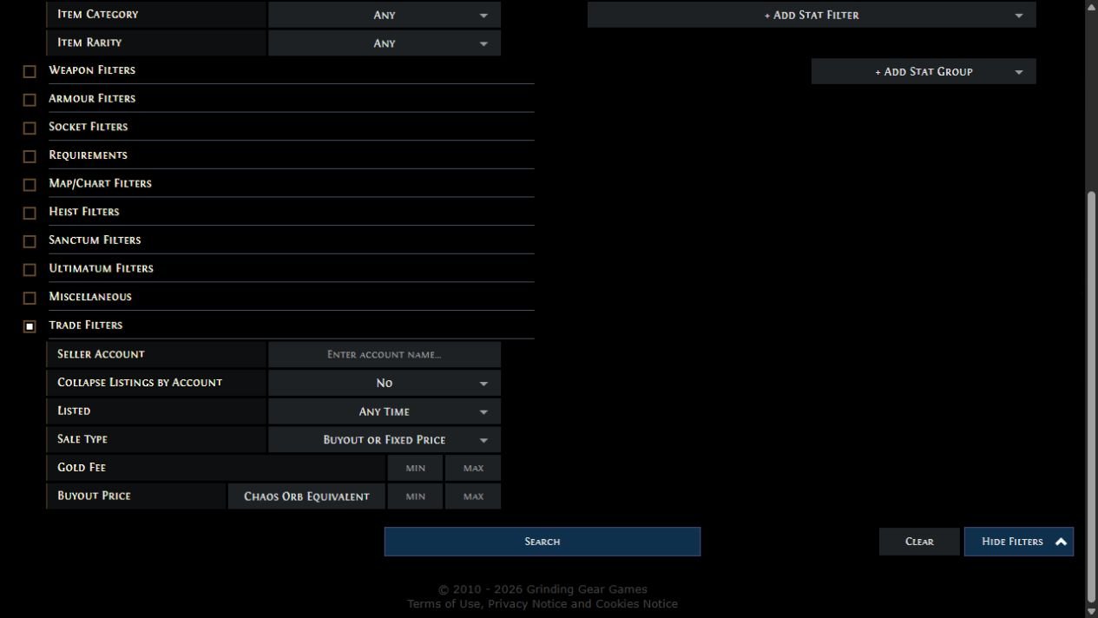Focus the Gold Fee min field

(x=416, y=468)
